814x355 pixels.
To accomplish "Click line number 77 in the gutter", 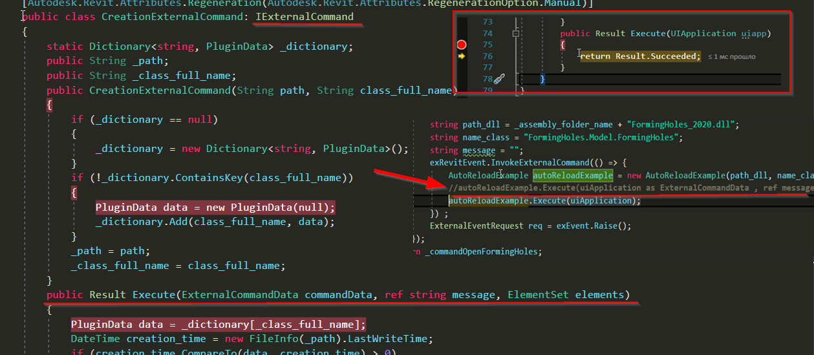I will (487, 67).
